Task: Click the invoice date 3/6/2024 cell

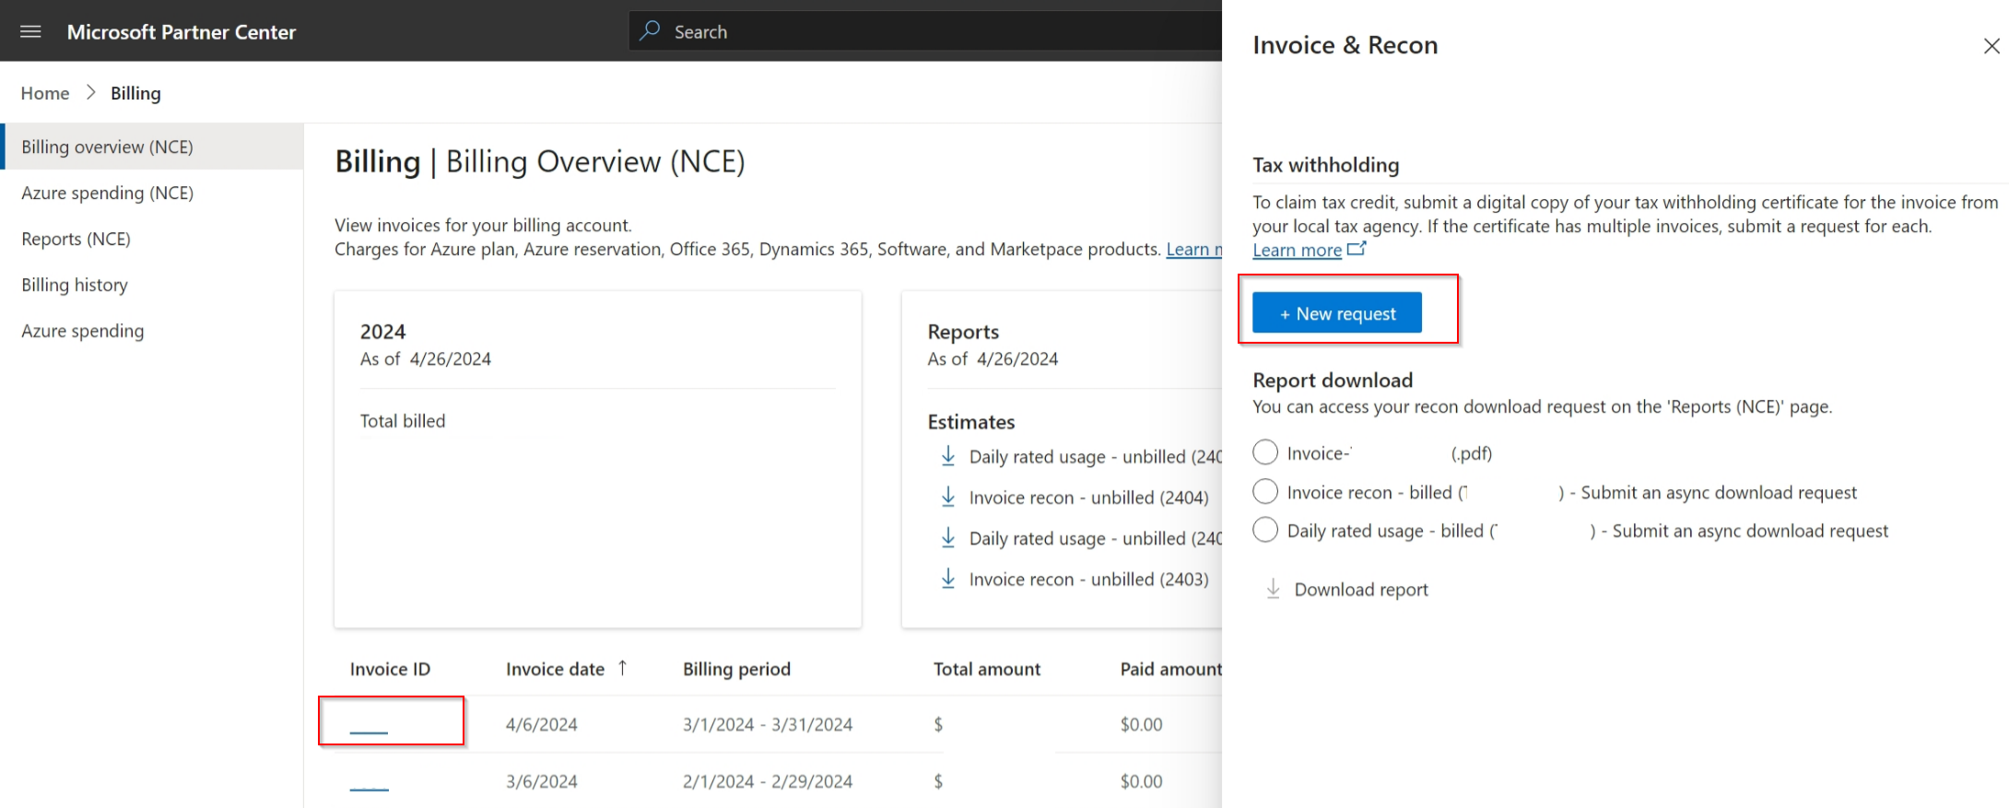Action: pos(541,781)
